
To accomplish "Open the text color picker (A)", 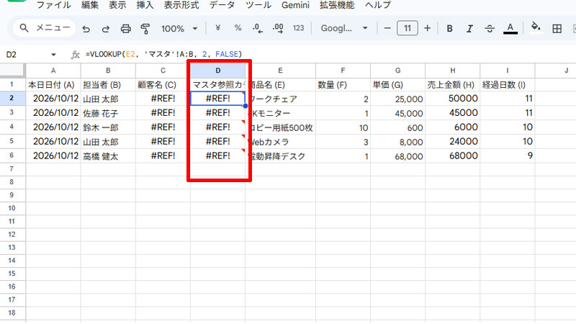I will click(510, 28).
